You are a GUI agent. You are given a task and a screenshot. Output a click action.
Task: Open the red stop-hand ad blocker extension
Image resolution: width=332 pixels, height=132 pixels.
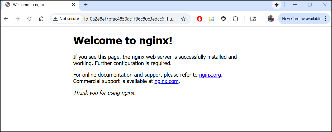pos(200,19)
